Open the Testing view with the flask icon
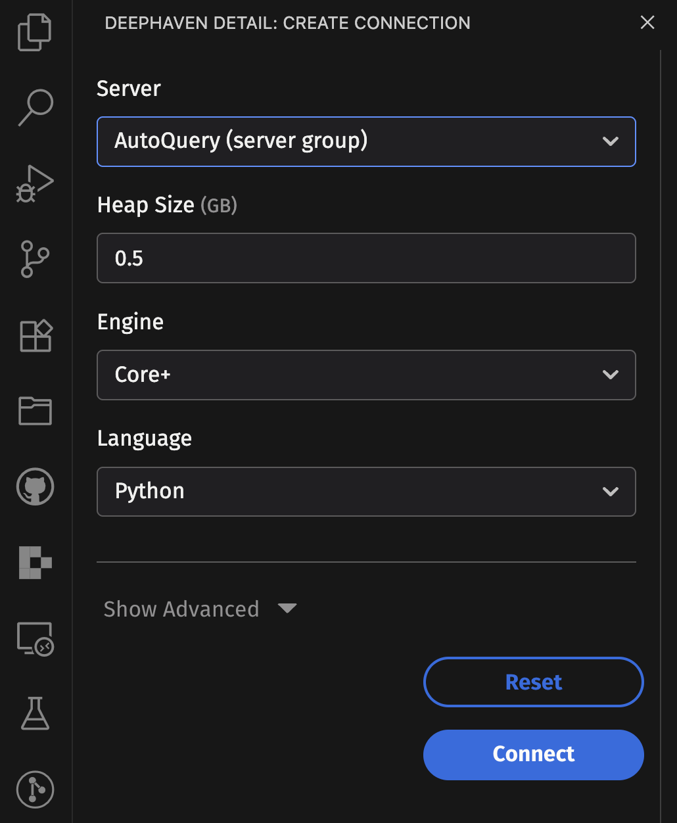 (34, 715)
